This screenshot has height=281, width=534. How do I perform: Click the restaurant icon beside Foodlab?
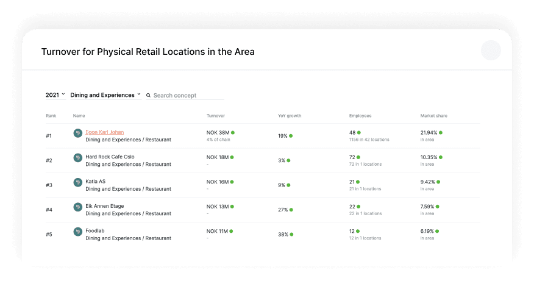coord(78,232)
